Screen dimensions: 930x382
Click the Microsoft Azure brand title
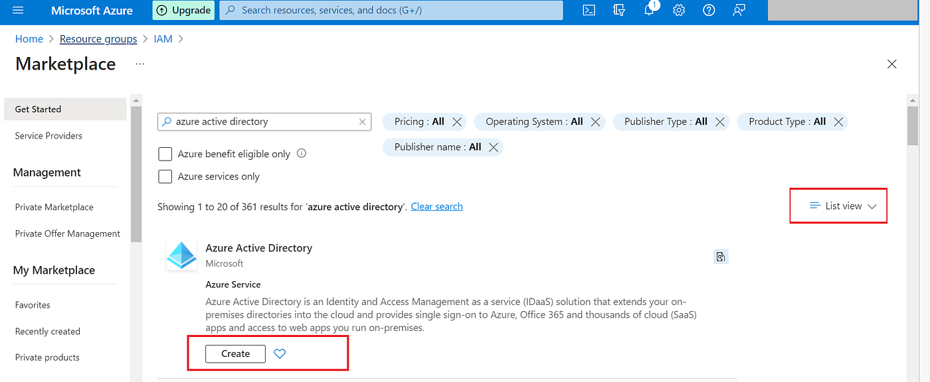92,11
